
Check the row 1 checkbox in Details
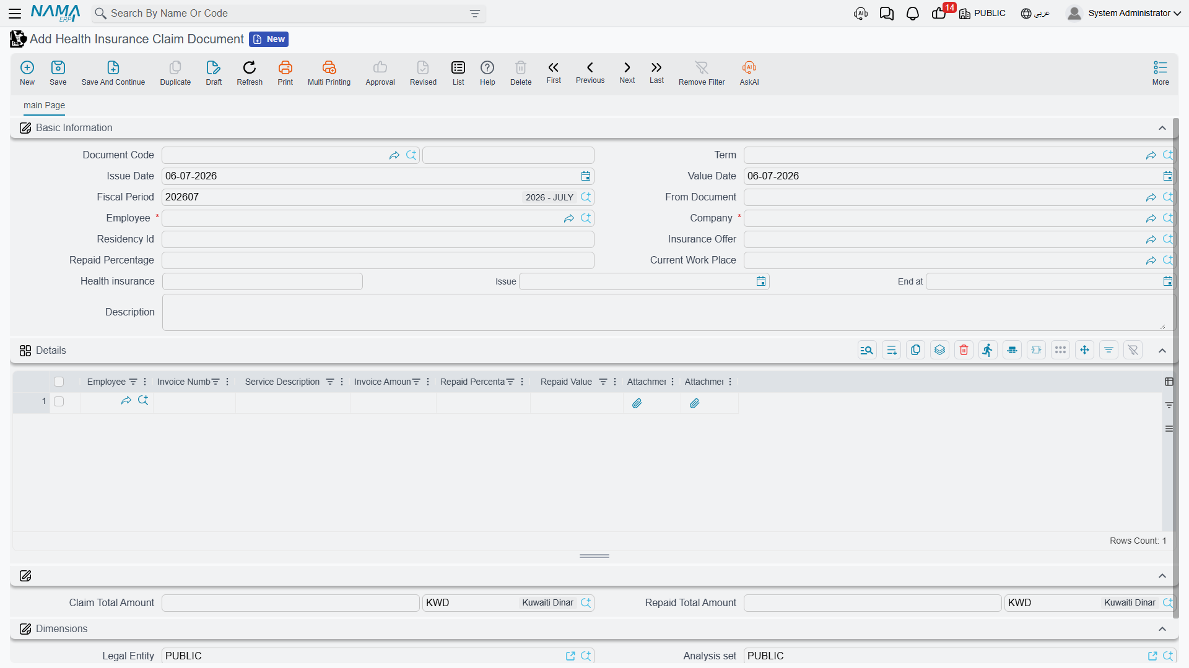pos(59,401)
